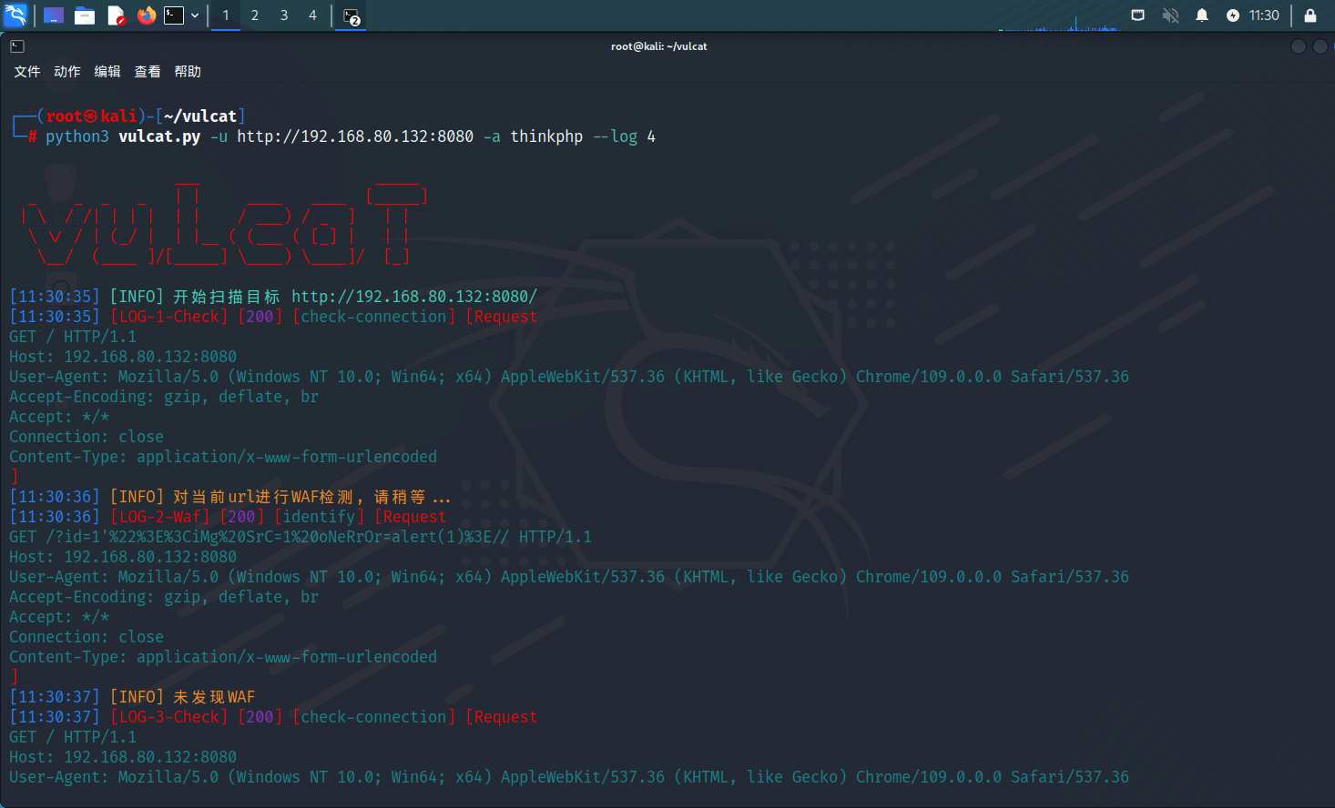Open the Kali applications menu

[15, 15]
